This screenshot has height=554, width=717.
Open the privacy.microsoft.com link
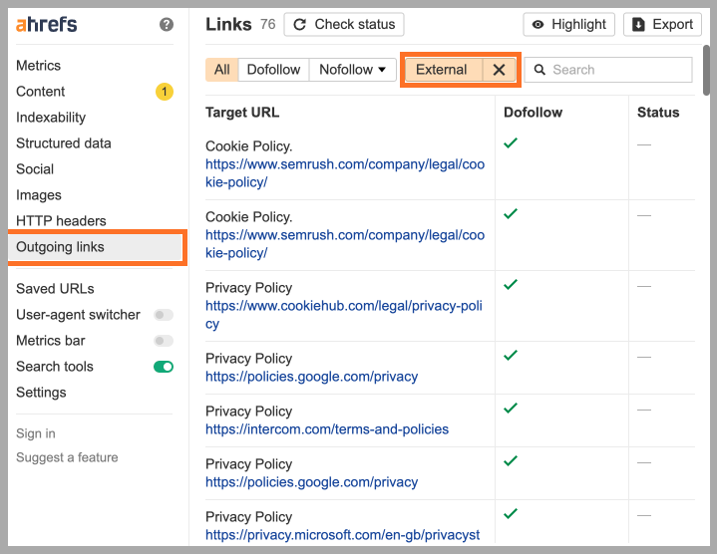[x=342, y=535]
